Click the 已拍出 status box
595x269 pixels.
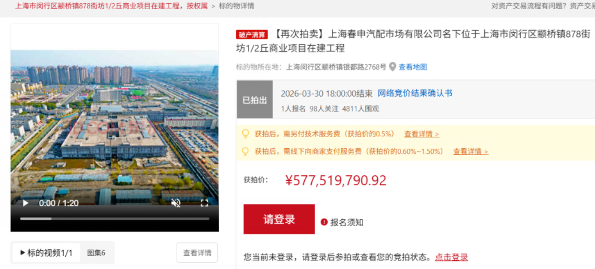pos(255,100)
